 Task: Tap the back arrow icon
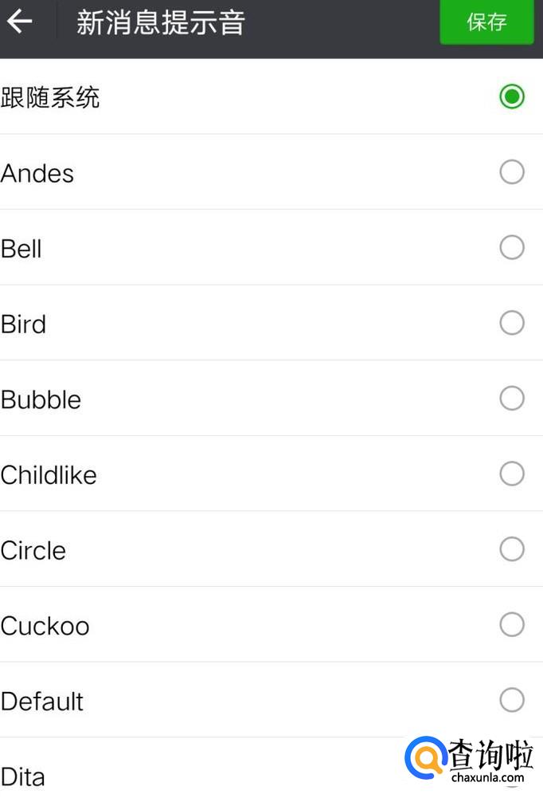(x=20, y=22)
